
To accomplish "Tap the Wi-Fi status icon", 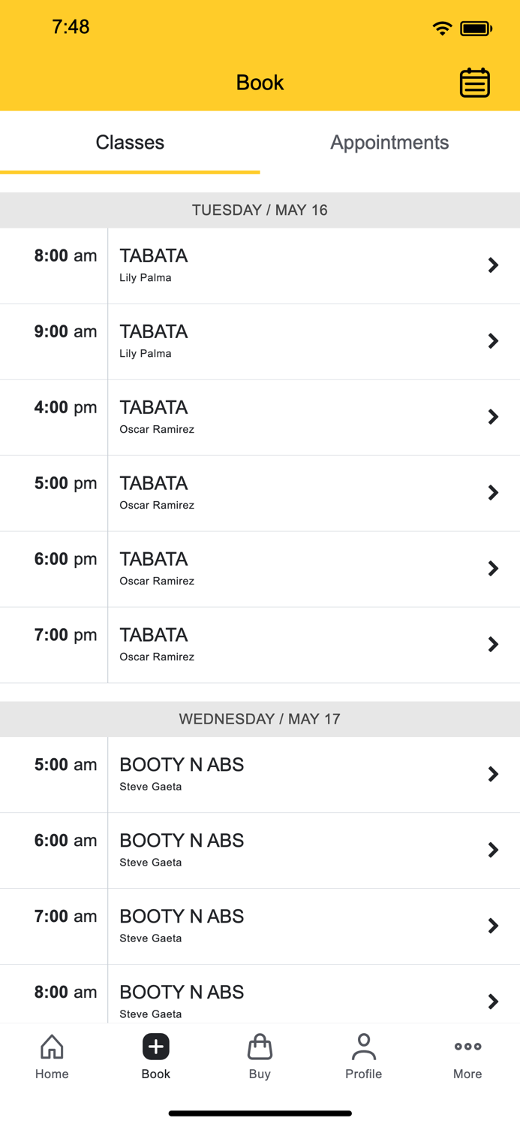I will [442, 29].
